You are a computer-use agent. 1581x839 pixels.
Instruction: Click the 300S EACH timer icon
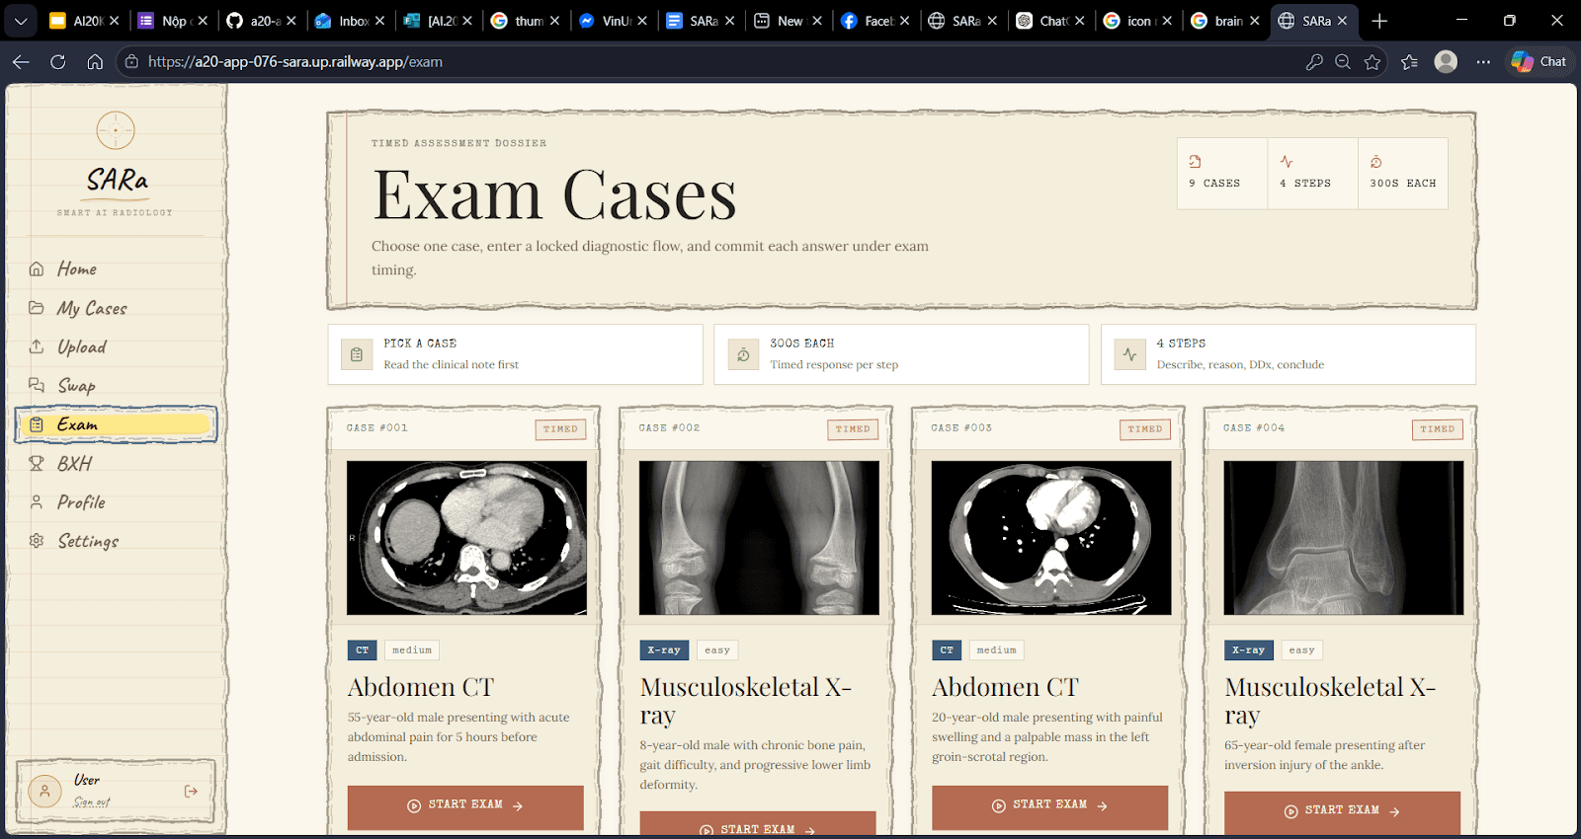coord(1376,162)
